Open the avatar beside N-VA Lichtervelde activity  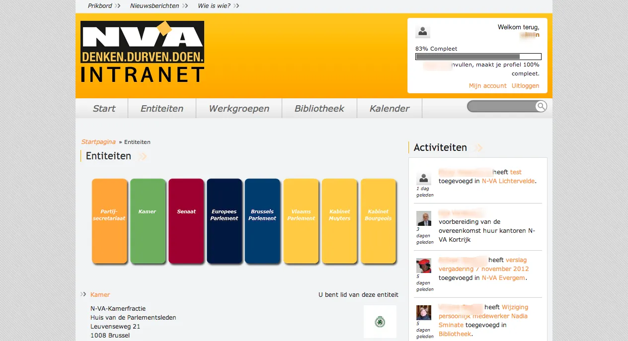coord(423,178)
